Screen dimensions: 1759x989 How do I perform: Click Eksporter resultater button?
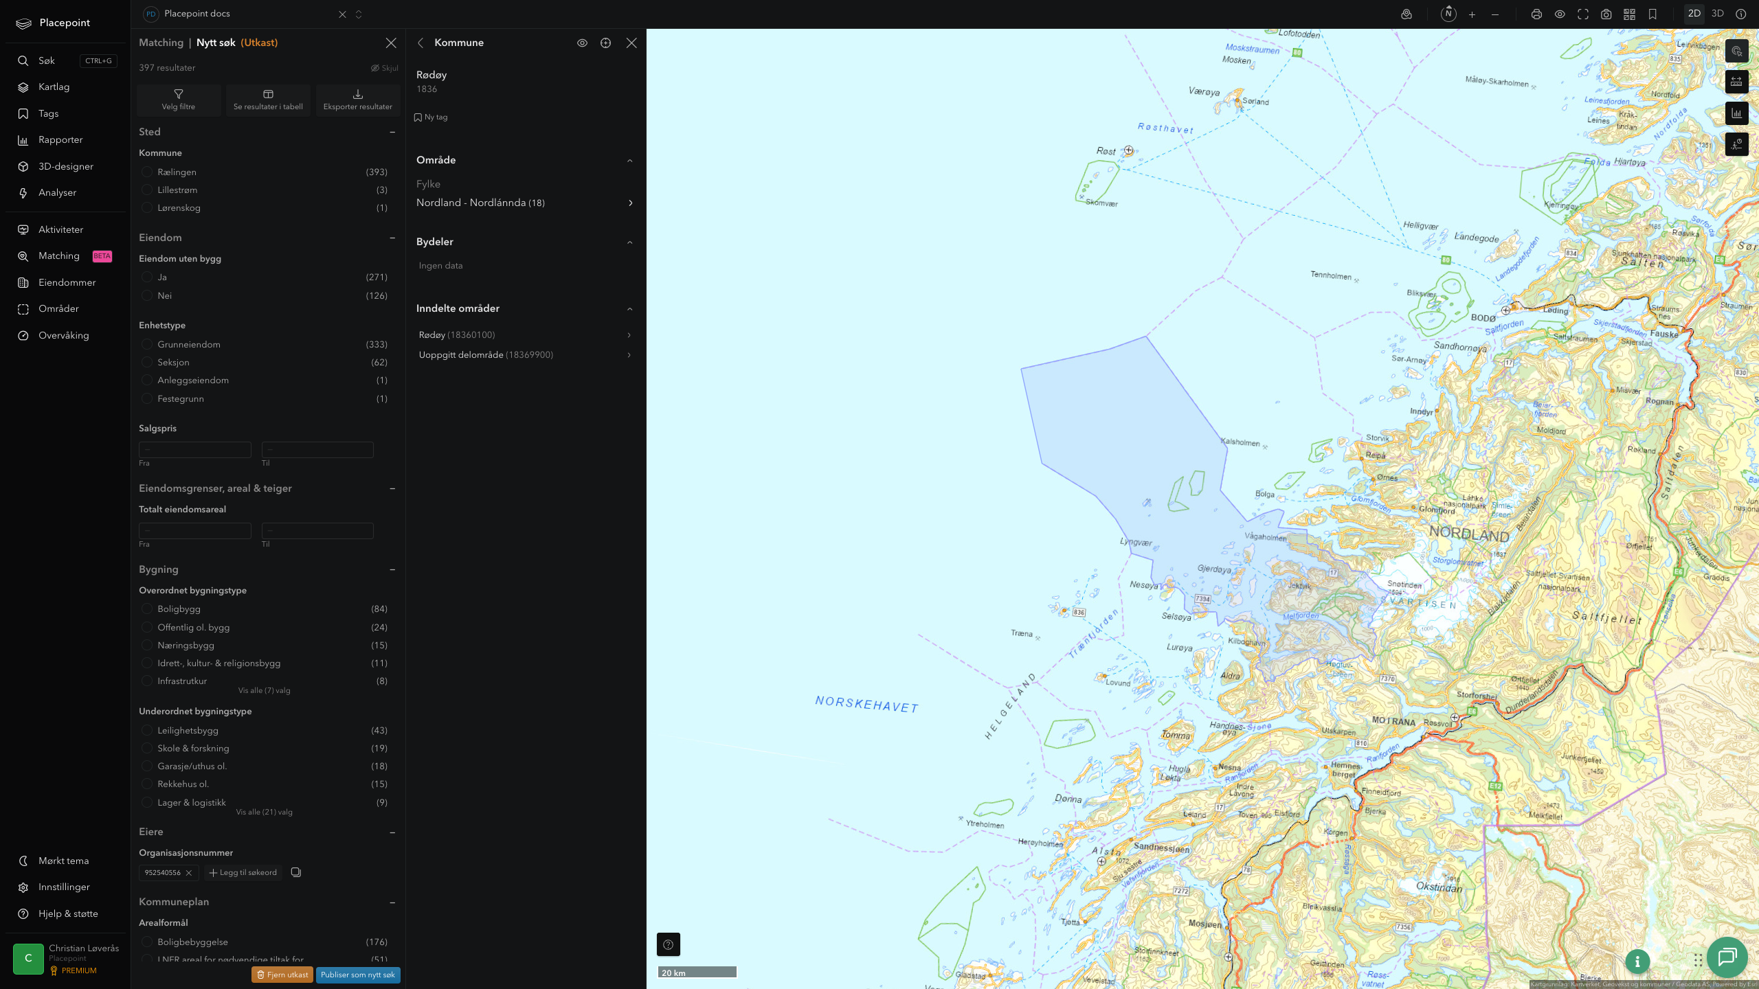click(358, 100)
